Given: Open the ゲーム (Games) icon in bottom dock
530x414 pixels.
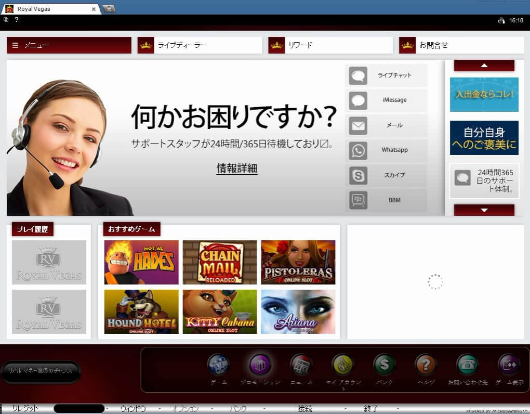Looking at the screenshot, I should pyautogui.click(x=218, y=365).
